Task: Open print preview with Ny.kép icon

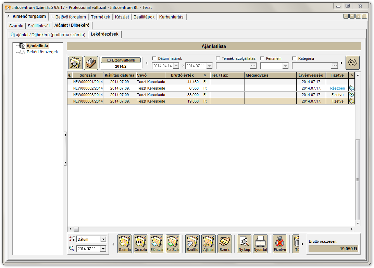Action: [x=244, y=244]
